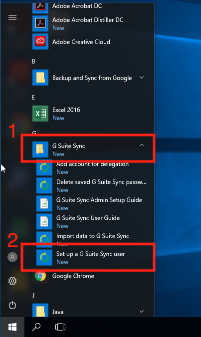Click the 'G Suite Sync User Guide' label
The image size is (201, 337).
click(x=88, y=218)
